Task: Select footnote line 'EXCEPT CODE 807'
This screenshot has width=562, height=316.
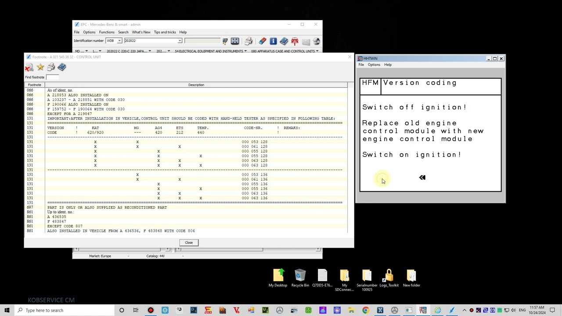Action: pos(65,226)
